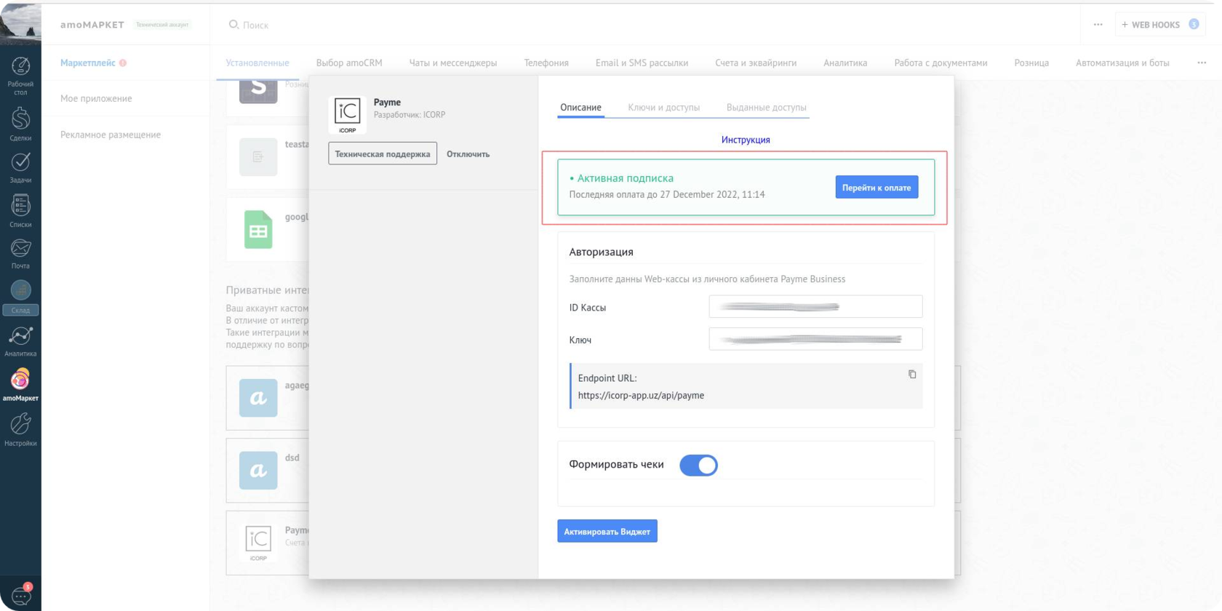Switch to Ключи и доступы tab
Viewport: 1222px width, 611px height.
point(663,108)
